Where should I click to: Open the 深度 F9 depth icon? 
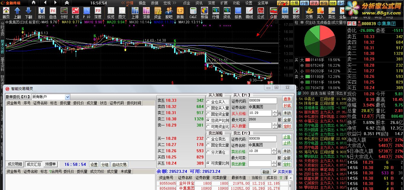pyautogui.click(x=98, y=13)
